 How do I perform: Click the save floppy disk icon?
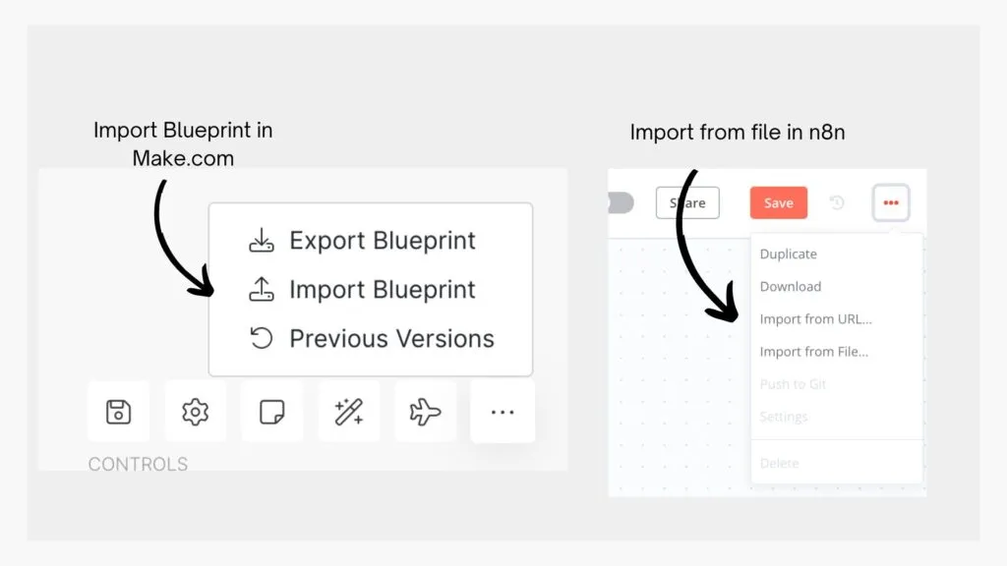coord(118,412)
